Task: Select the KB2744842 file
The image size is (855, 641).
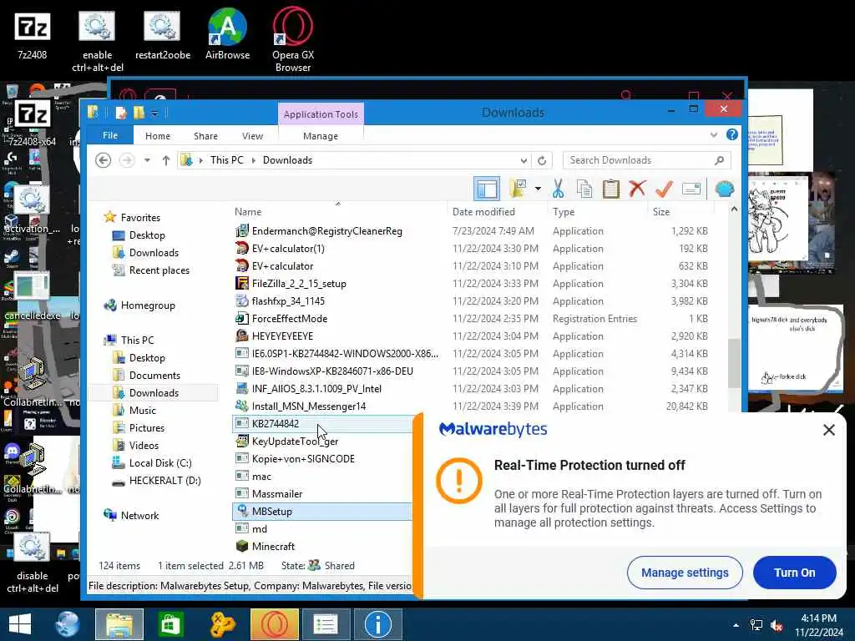Action: click(276, 423)
